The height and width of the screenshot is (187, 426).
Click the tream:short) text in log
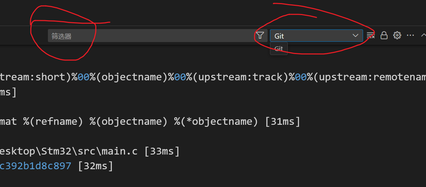(x=35, y=77)
